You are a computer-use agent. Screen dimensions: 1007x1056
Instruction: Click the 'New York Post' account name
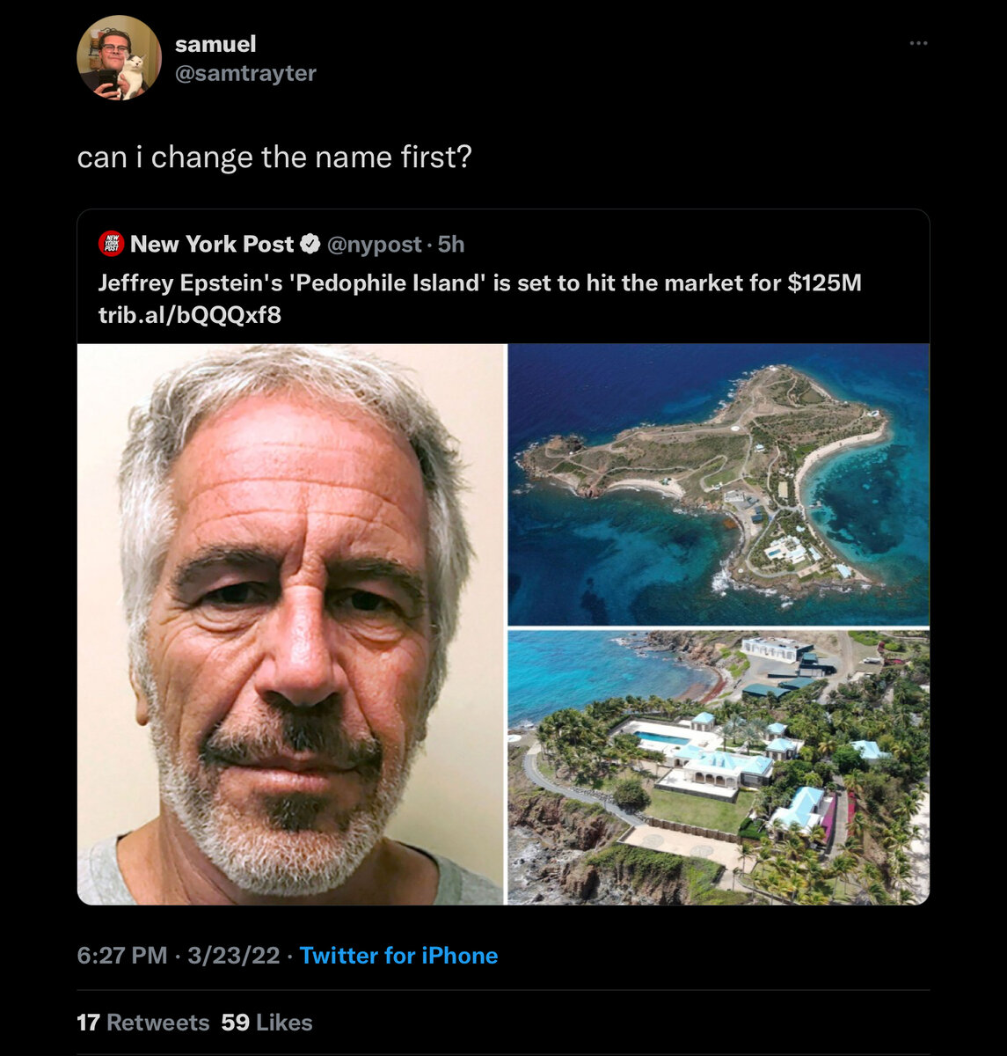point(212,244)
